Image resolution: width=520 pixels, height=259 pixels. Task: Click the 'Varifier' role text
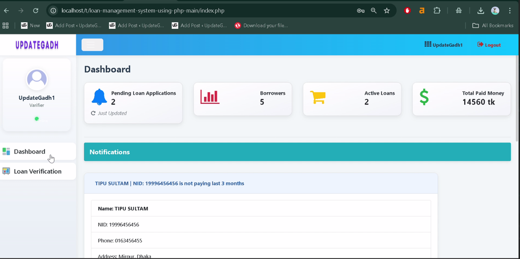37,105
